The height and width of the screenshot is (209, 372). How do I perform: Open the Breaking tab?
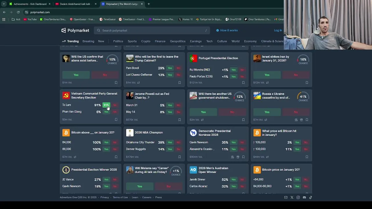88,41
